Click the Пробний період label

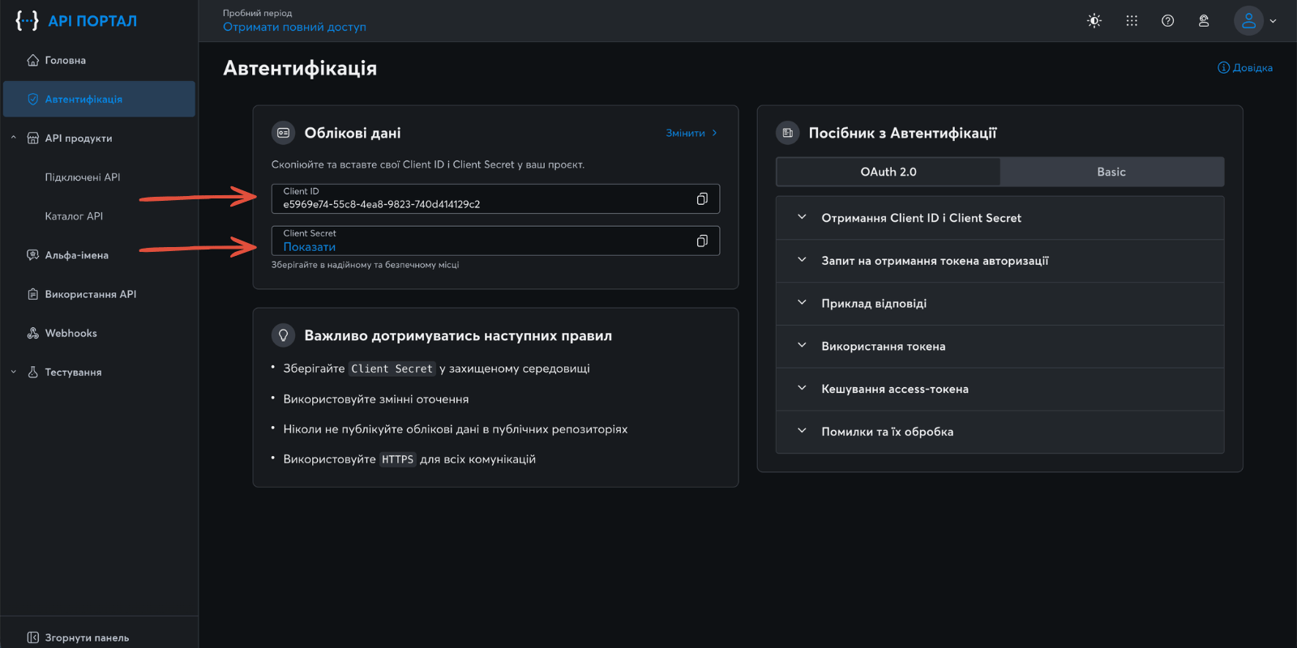click(257, 13)
